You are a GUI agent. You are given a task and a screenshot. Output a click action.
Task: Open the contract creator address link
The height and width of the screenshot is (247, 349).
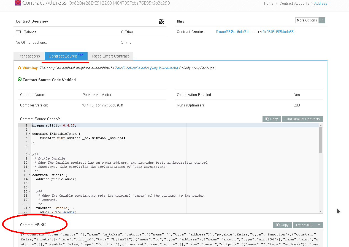[x=234, y=32]
